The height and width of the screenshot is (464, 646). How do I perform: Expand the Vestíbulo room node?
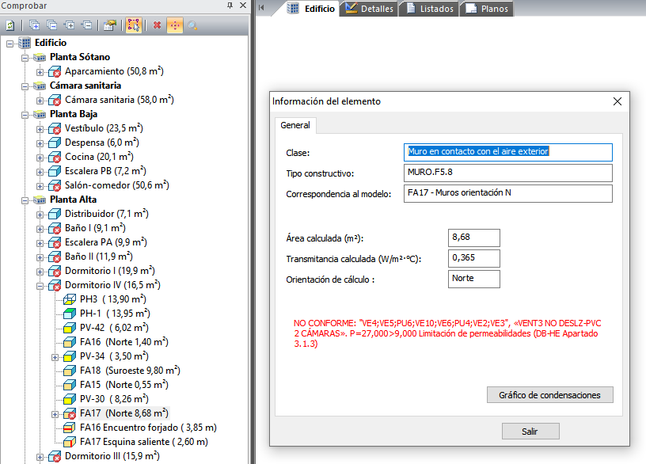coord(40,129)
